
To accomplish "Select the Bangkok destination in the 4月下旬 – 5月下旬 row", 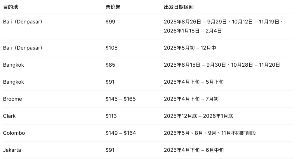I will (13, 82).
